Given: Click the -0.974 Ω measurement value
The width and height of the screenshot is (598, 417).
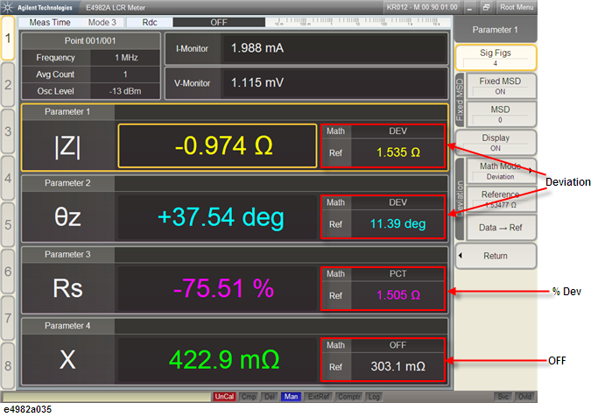Looking at the screenshot, I should (x=217, y=145).
